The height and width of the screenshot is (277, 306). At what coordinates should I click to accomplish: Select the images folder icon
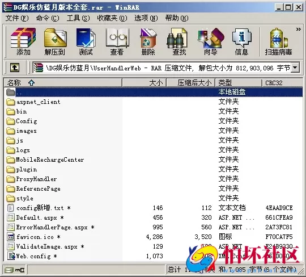click(11, 131)
